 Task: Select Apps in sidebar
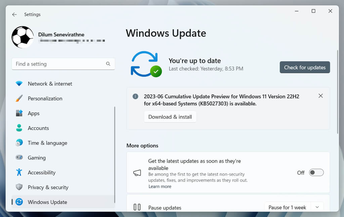(x=63, y=113)
